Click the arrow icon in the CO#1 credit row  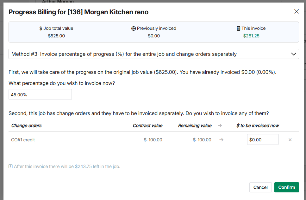(x=222, y=140)
